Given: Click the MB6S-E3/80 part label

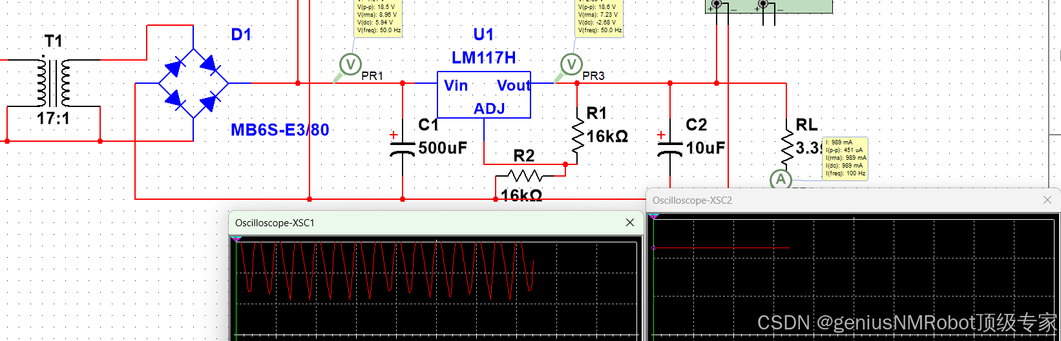Looking at the screenshot, I should 280,130.
